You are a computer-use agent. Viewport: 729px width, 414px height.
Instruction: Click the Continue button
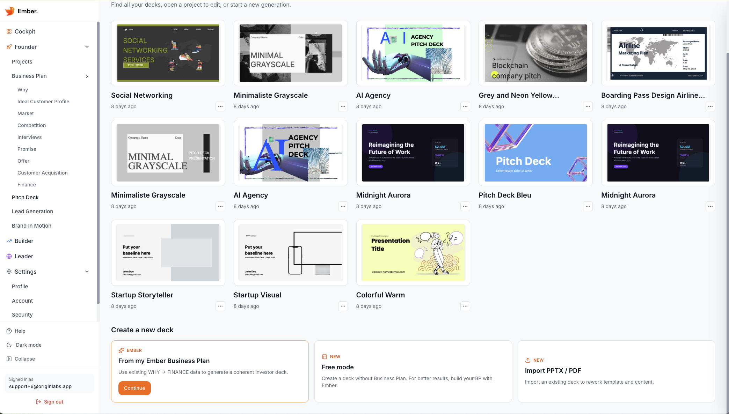point(134,388)
